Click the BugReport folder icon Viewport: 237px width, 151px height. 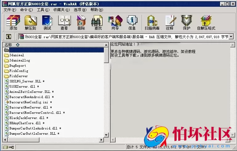6,66
